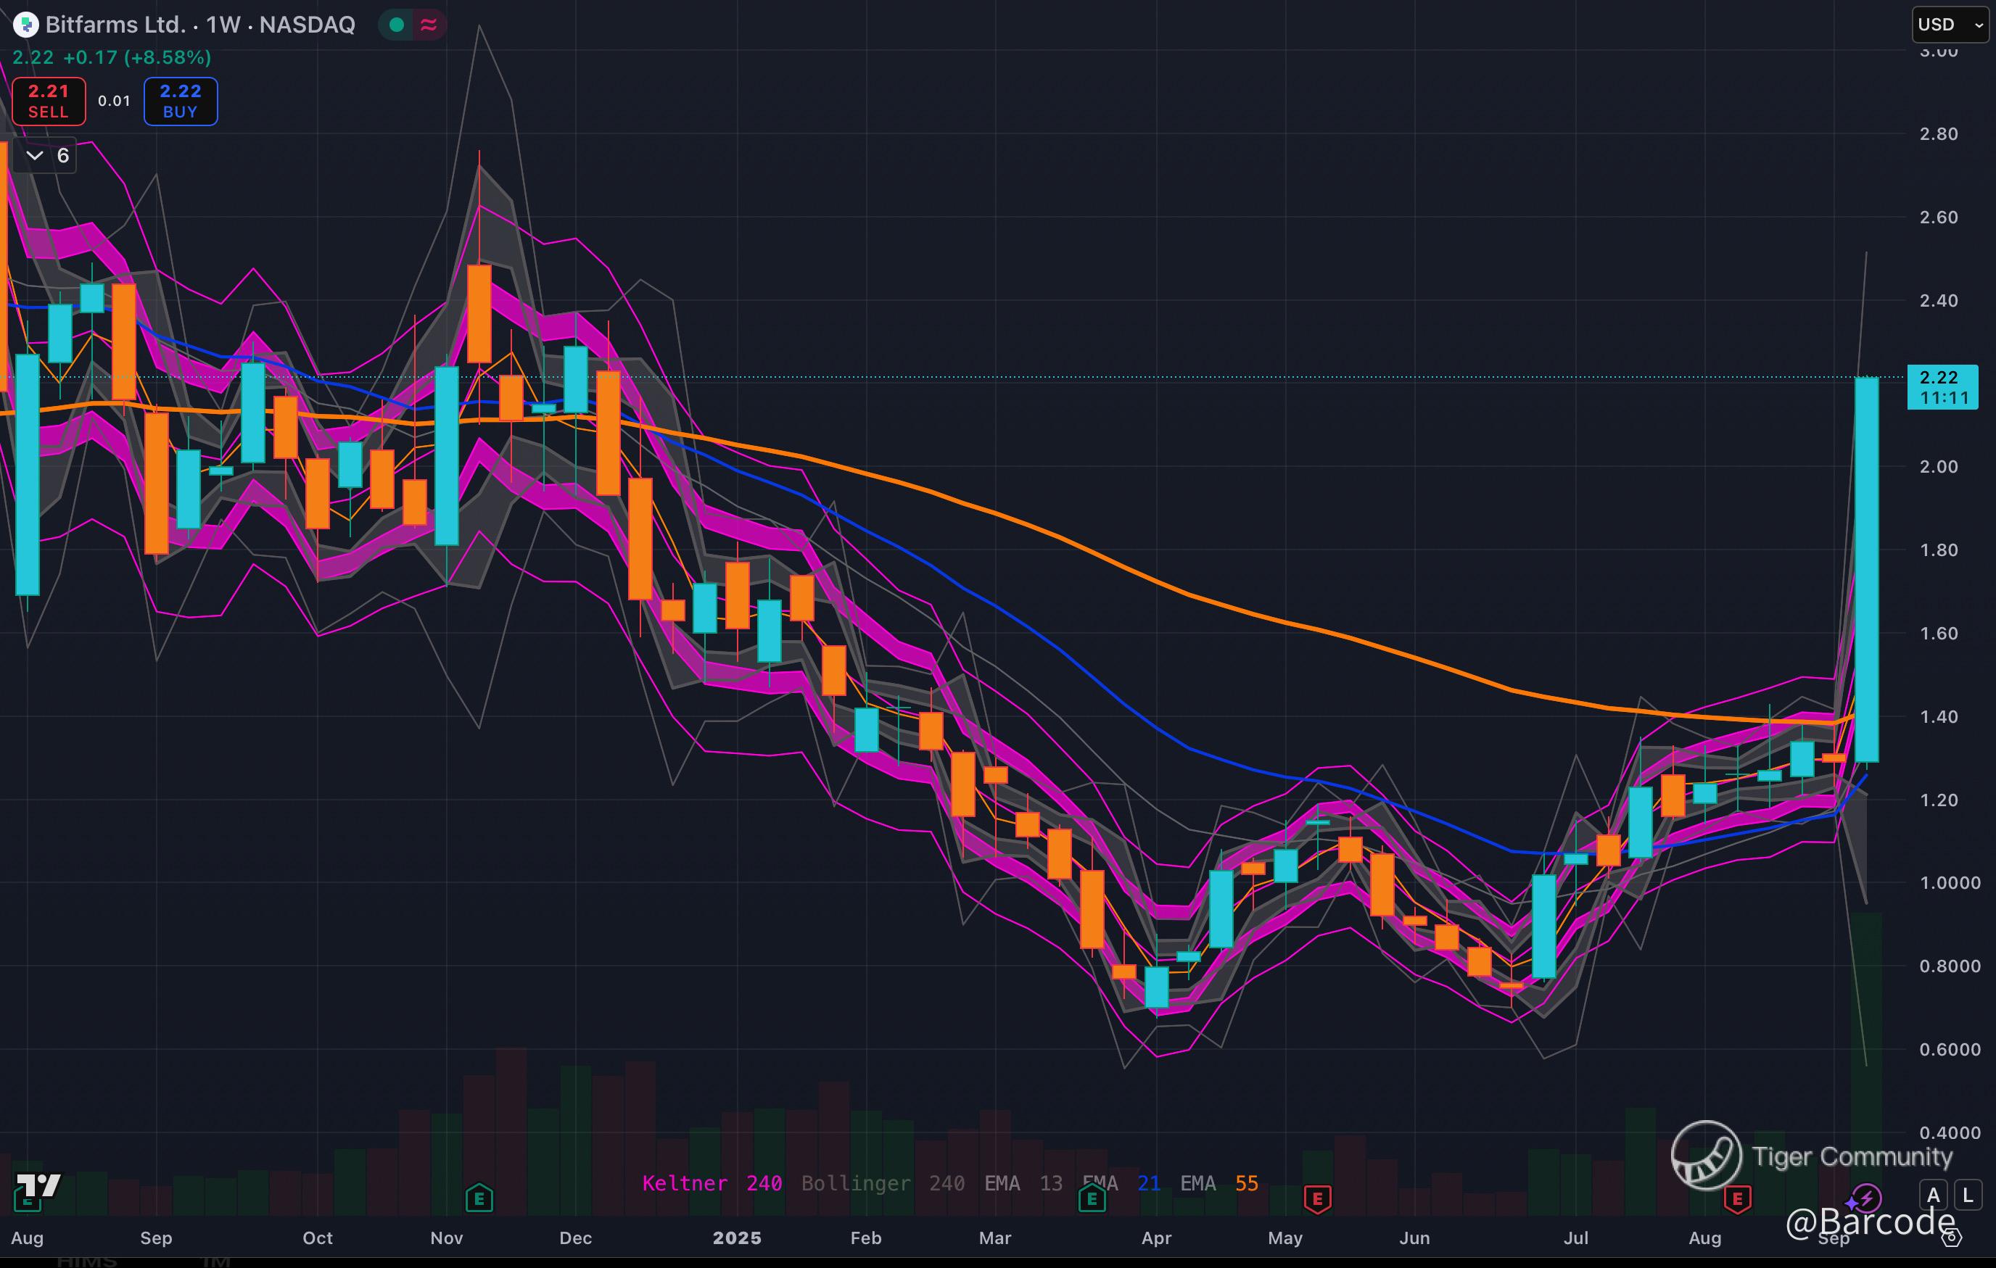Image resolution: width=1996 pixels, height=1268 pixels.
Task: Click the red earnings marker near Aug
Action: (1737, 1198)
